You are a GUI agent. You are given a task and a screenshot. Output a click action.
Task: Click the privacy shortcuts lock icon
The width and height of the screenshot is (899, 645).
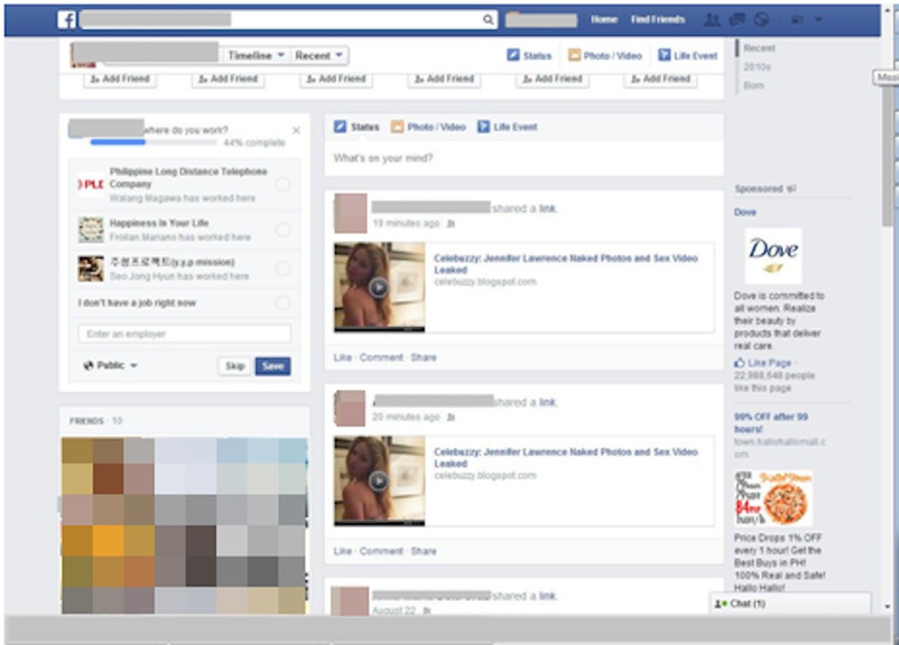pos(798,19)
